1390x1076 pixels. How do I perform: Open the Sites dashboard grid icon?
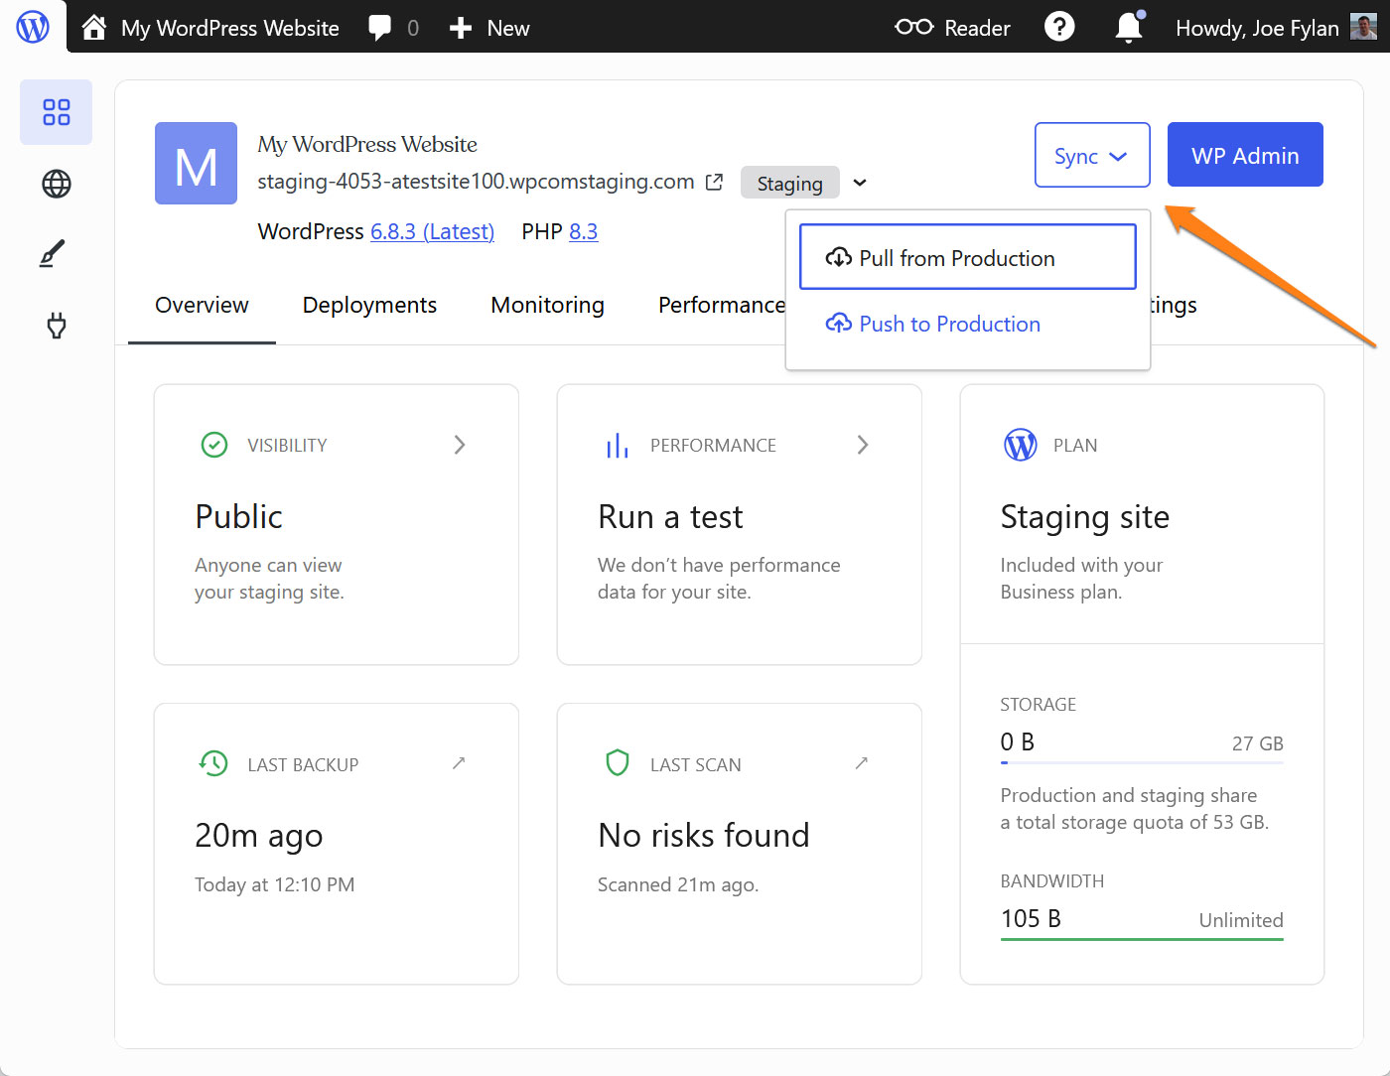tap(56, 112)
